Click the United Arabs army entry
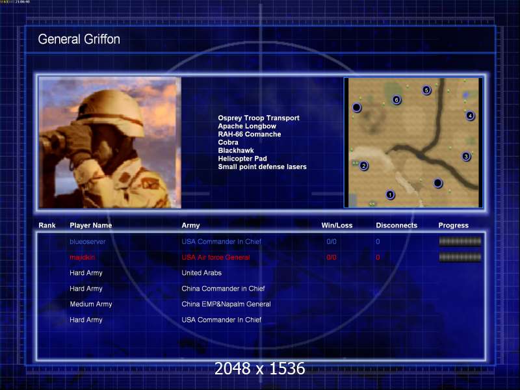520x390 pixels. click(x=201, y=272)
